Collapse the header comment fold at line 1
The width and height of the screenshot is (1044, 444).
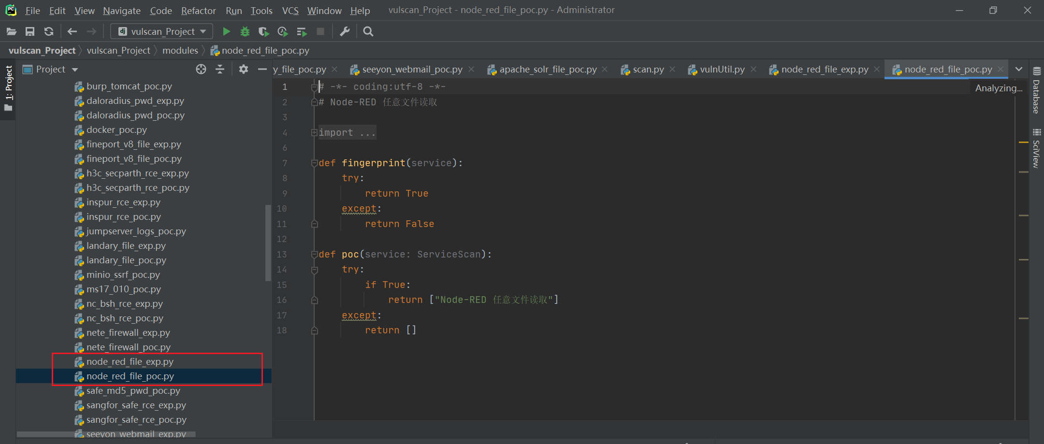pos(314,87)
